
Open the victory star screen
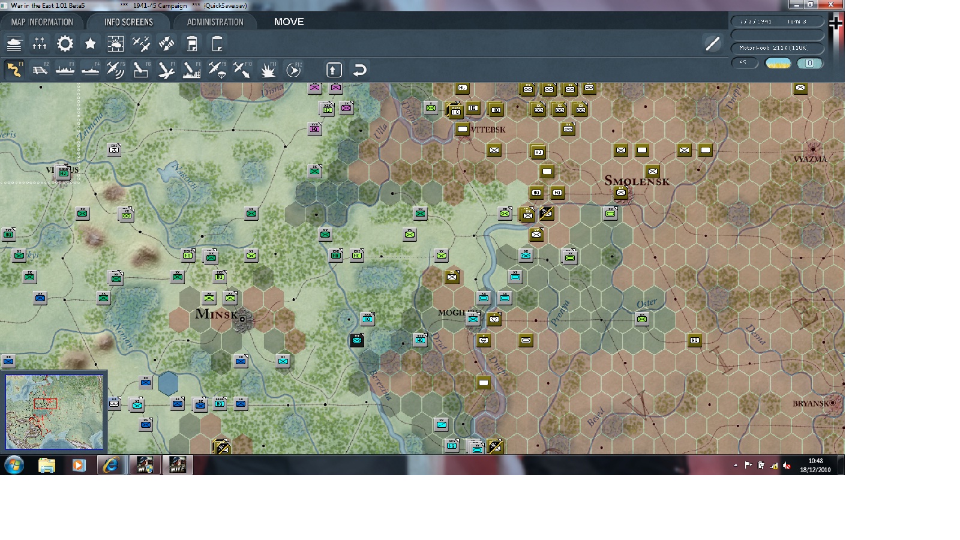[90, 44]
